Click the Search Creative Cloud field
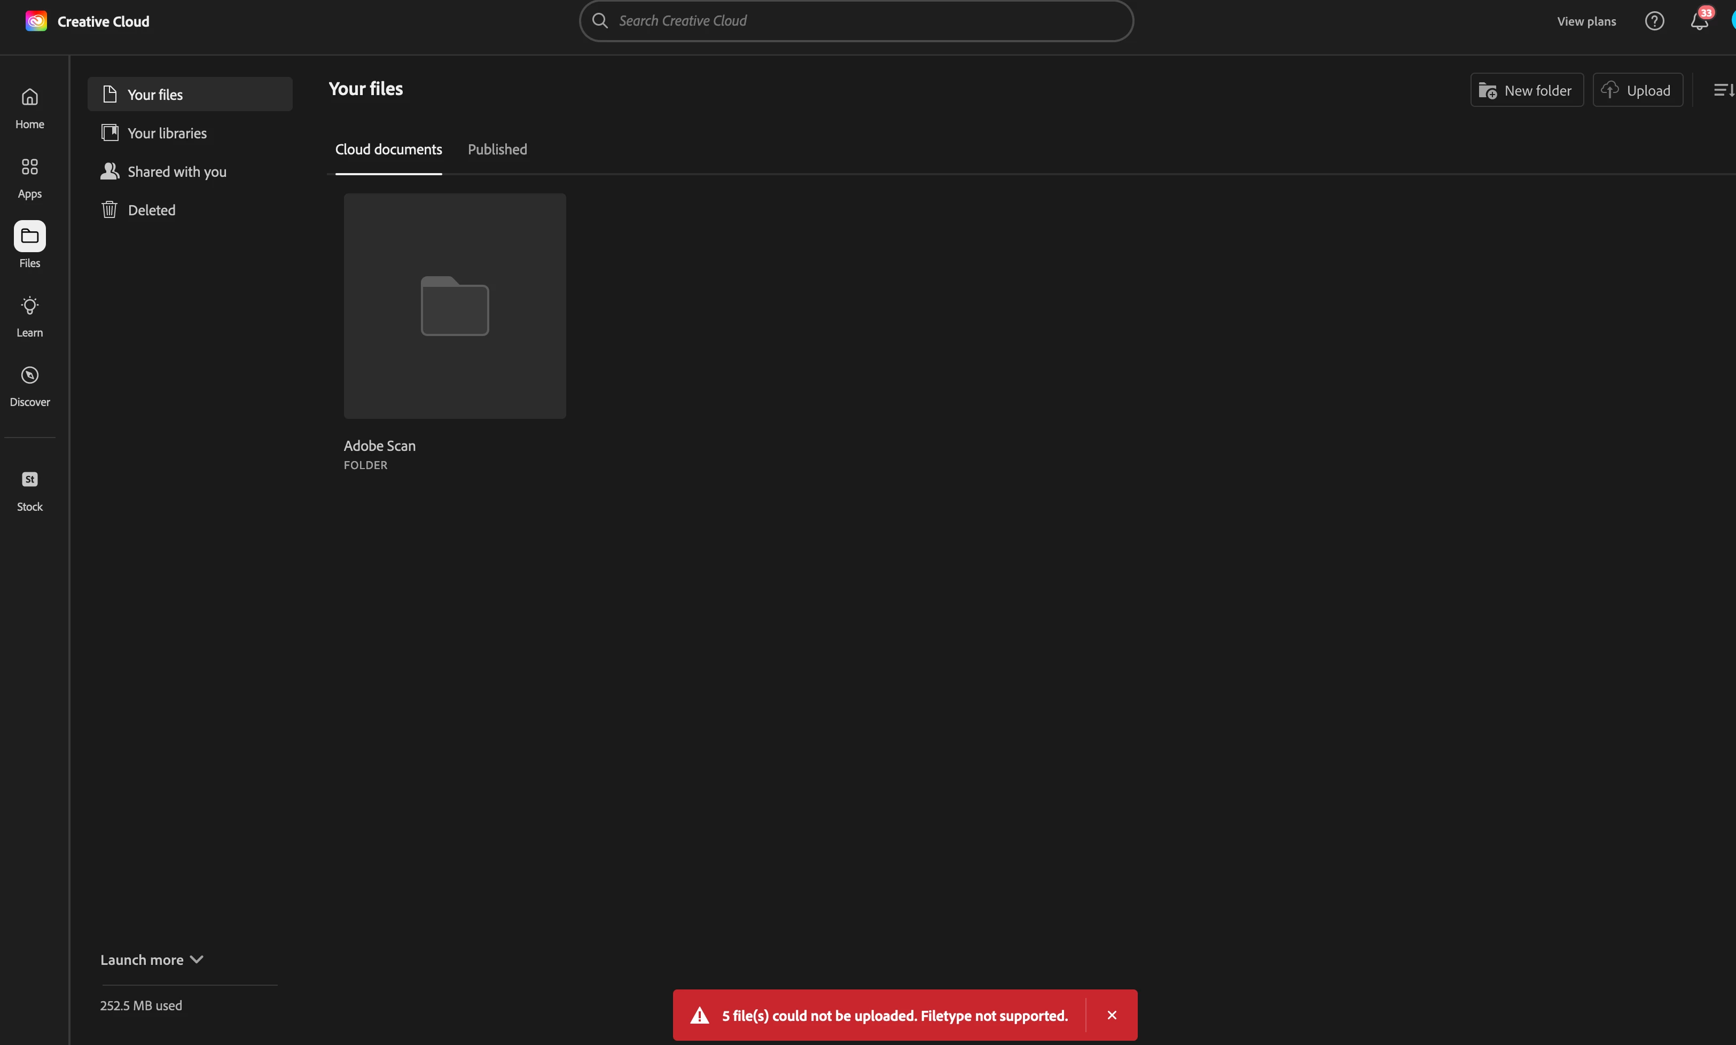Image resolution: width=1736 pixels, height=1045 pixels. (855, 21)
